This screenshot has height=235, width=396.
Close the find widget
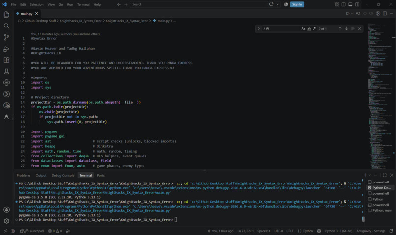click(x=359, y=29)
